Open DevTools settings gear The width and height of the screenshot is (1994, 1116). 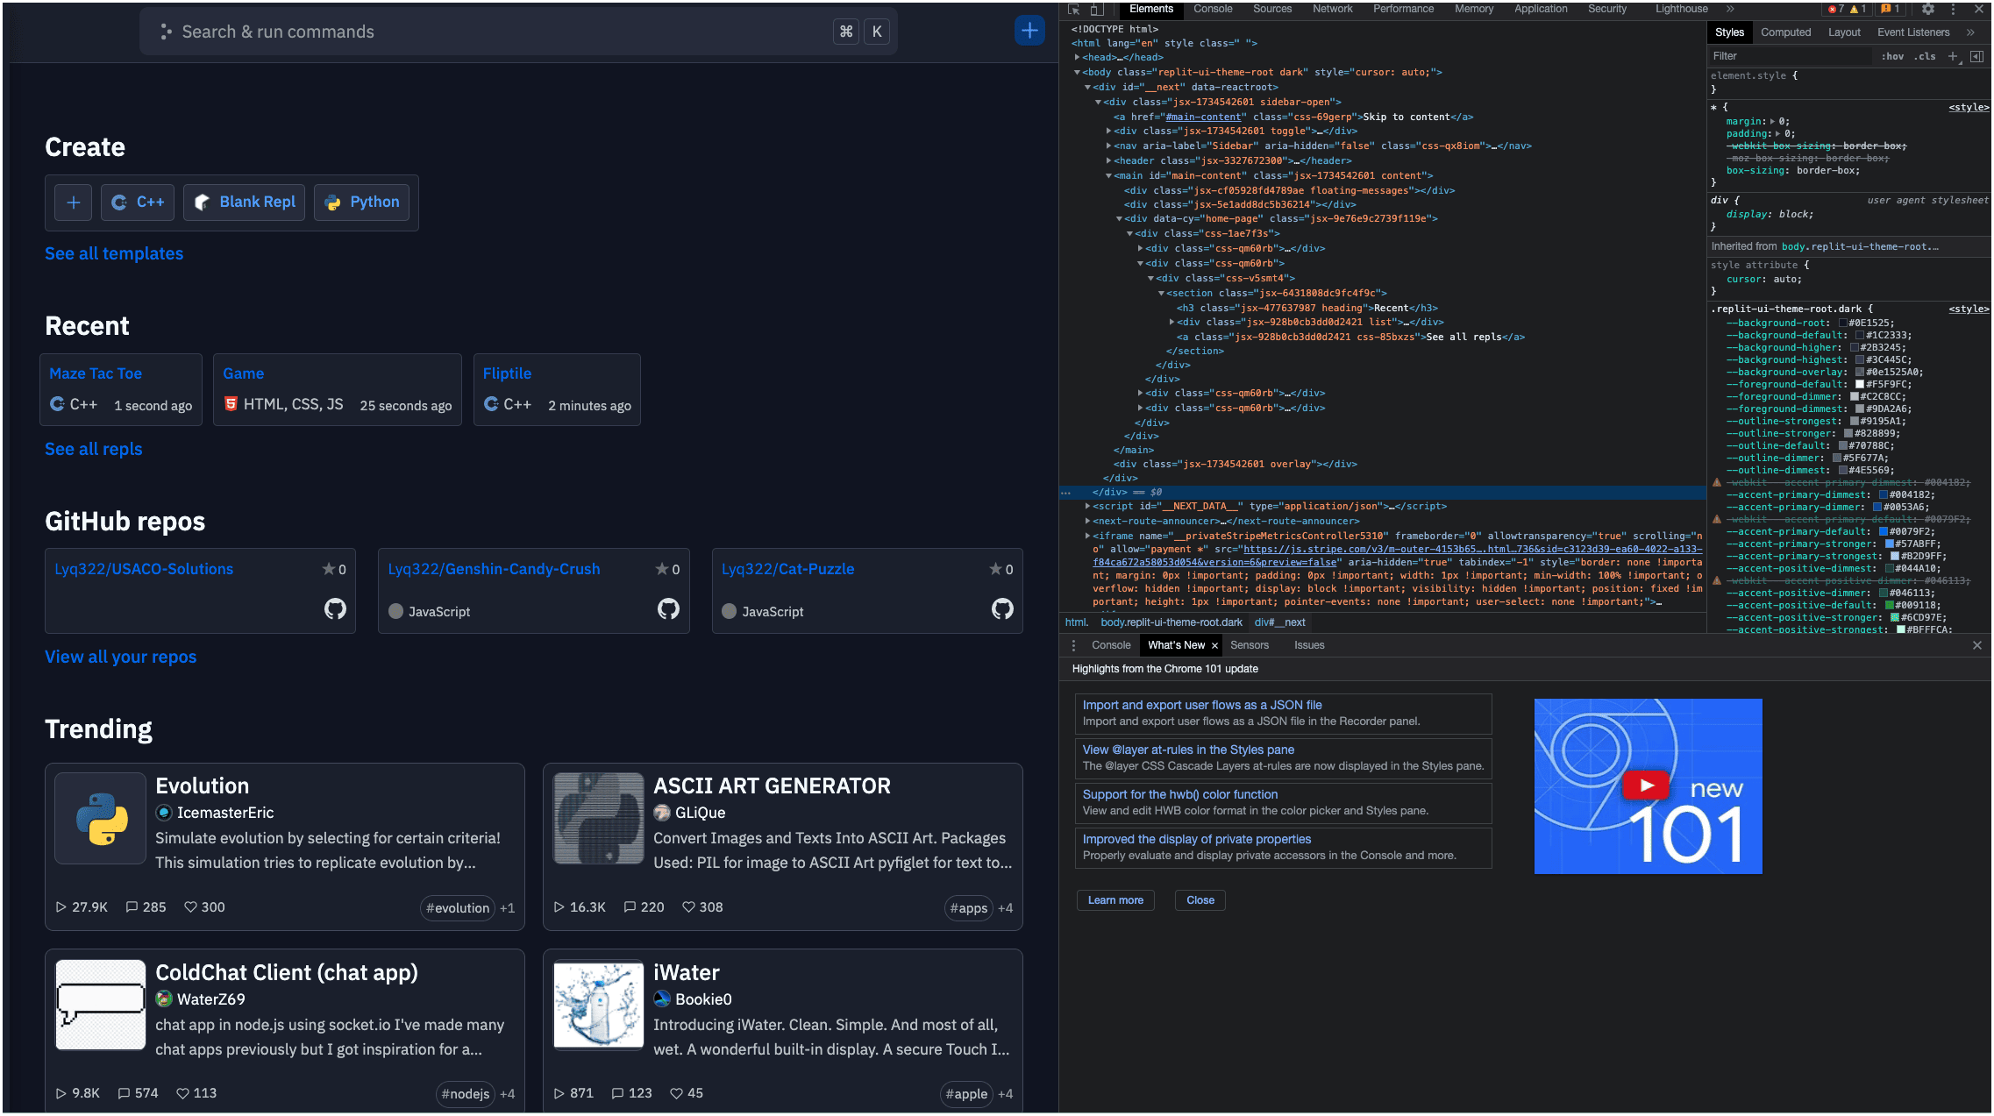[1928, 9]
